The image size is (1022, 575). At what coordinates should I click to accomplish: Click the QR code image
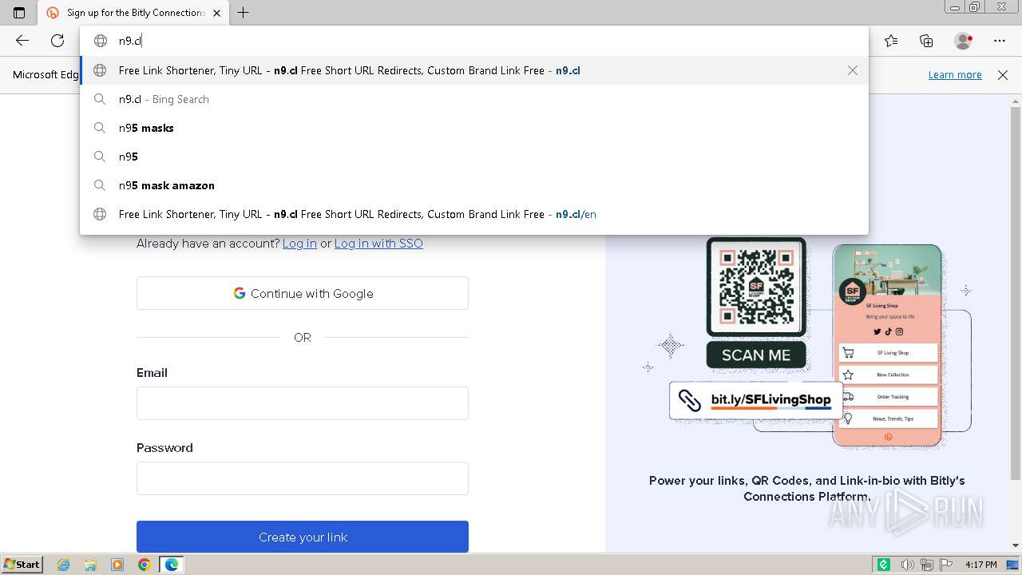tap(756, 287)
